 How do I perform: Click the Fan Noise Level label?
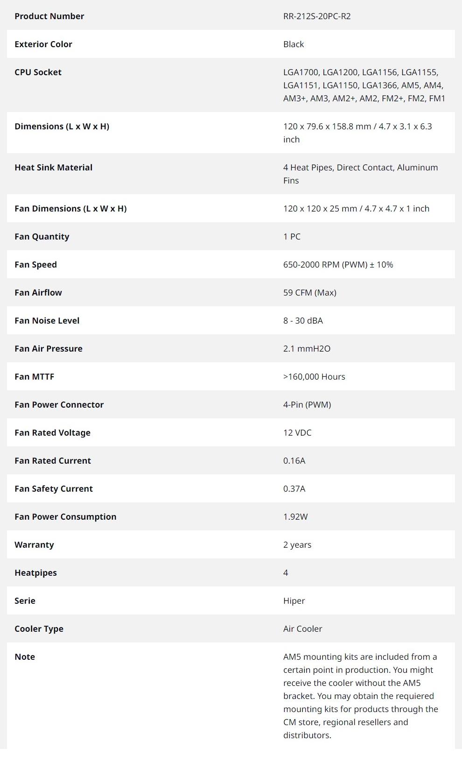tap(47, 321)
